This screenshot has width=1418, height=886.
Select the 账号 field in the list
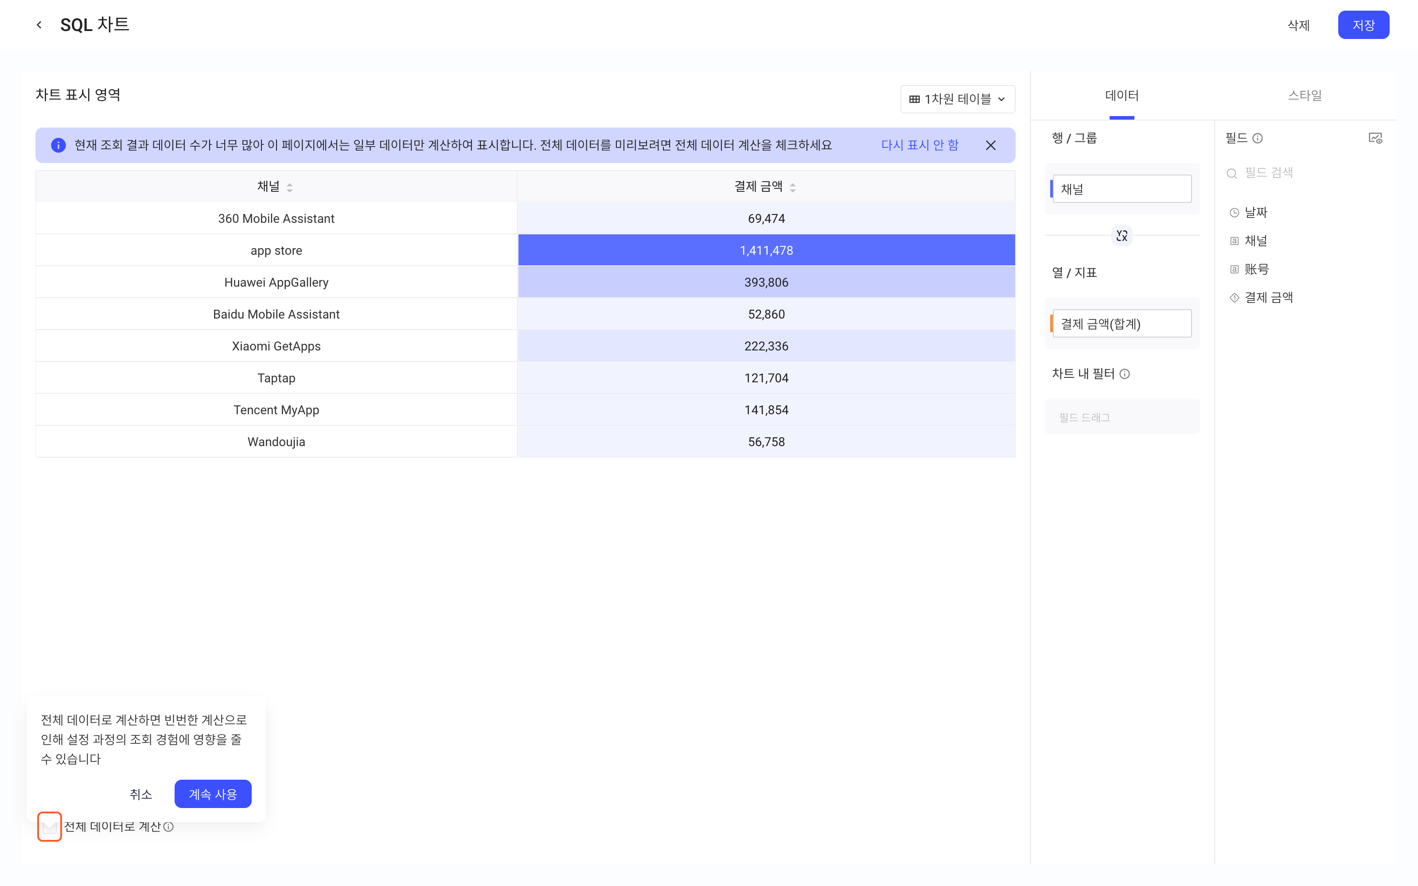[x=1249, y=269]
